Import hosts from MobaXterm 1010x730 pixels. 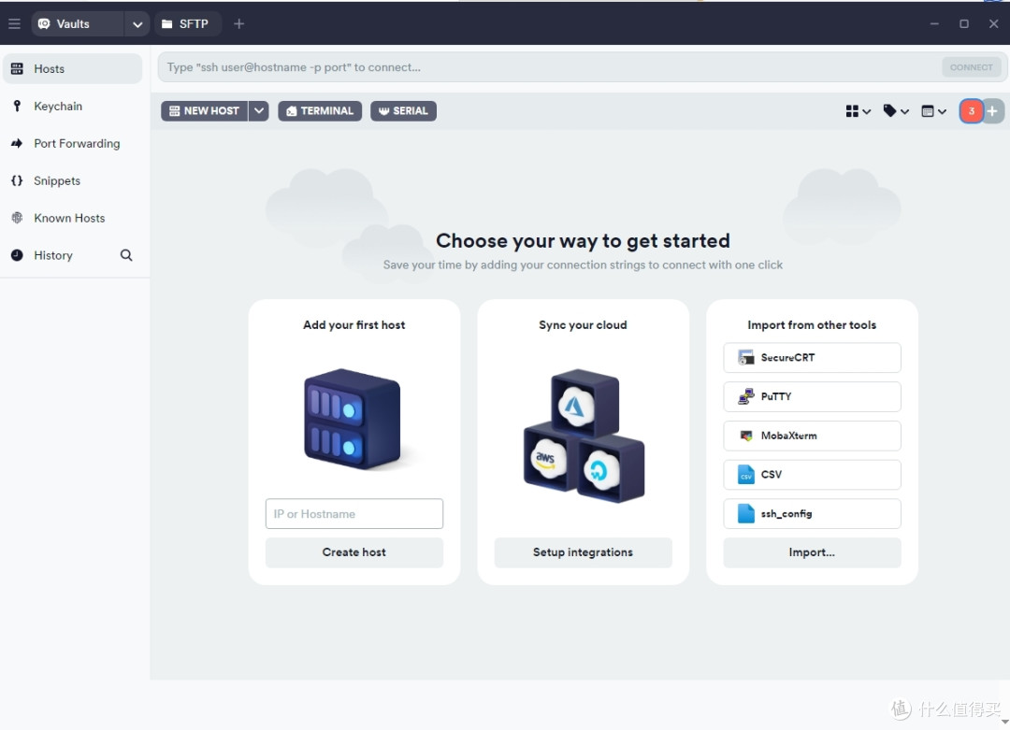813,436
